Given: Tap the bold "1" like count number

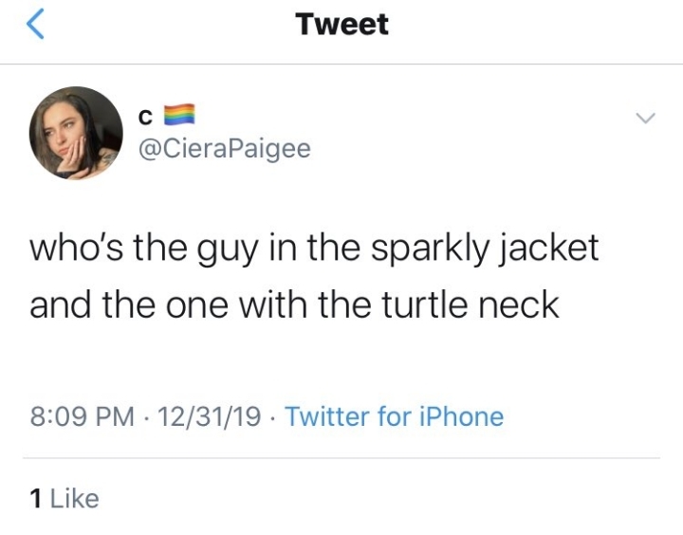Looking at the screenshot, I should click(x=35, y=497).
